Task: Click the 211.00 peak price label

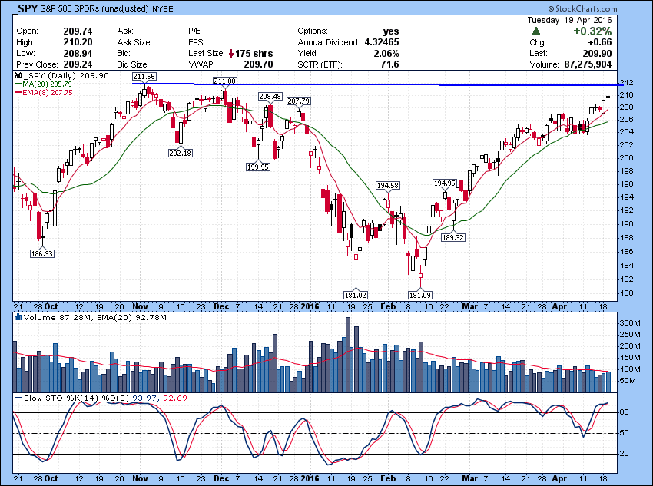Action: (x=224, y=81)
